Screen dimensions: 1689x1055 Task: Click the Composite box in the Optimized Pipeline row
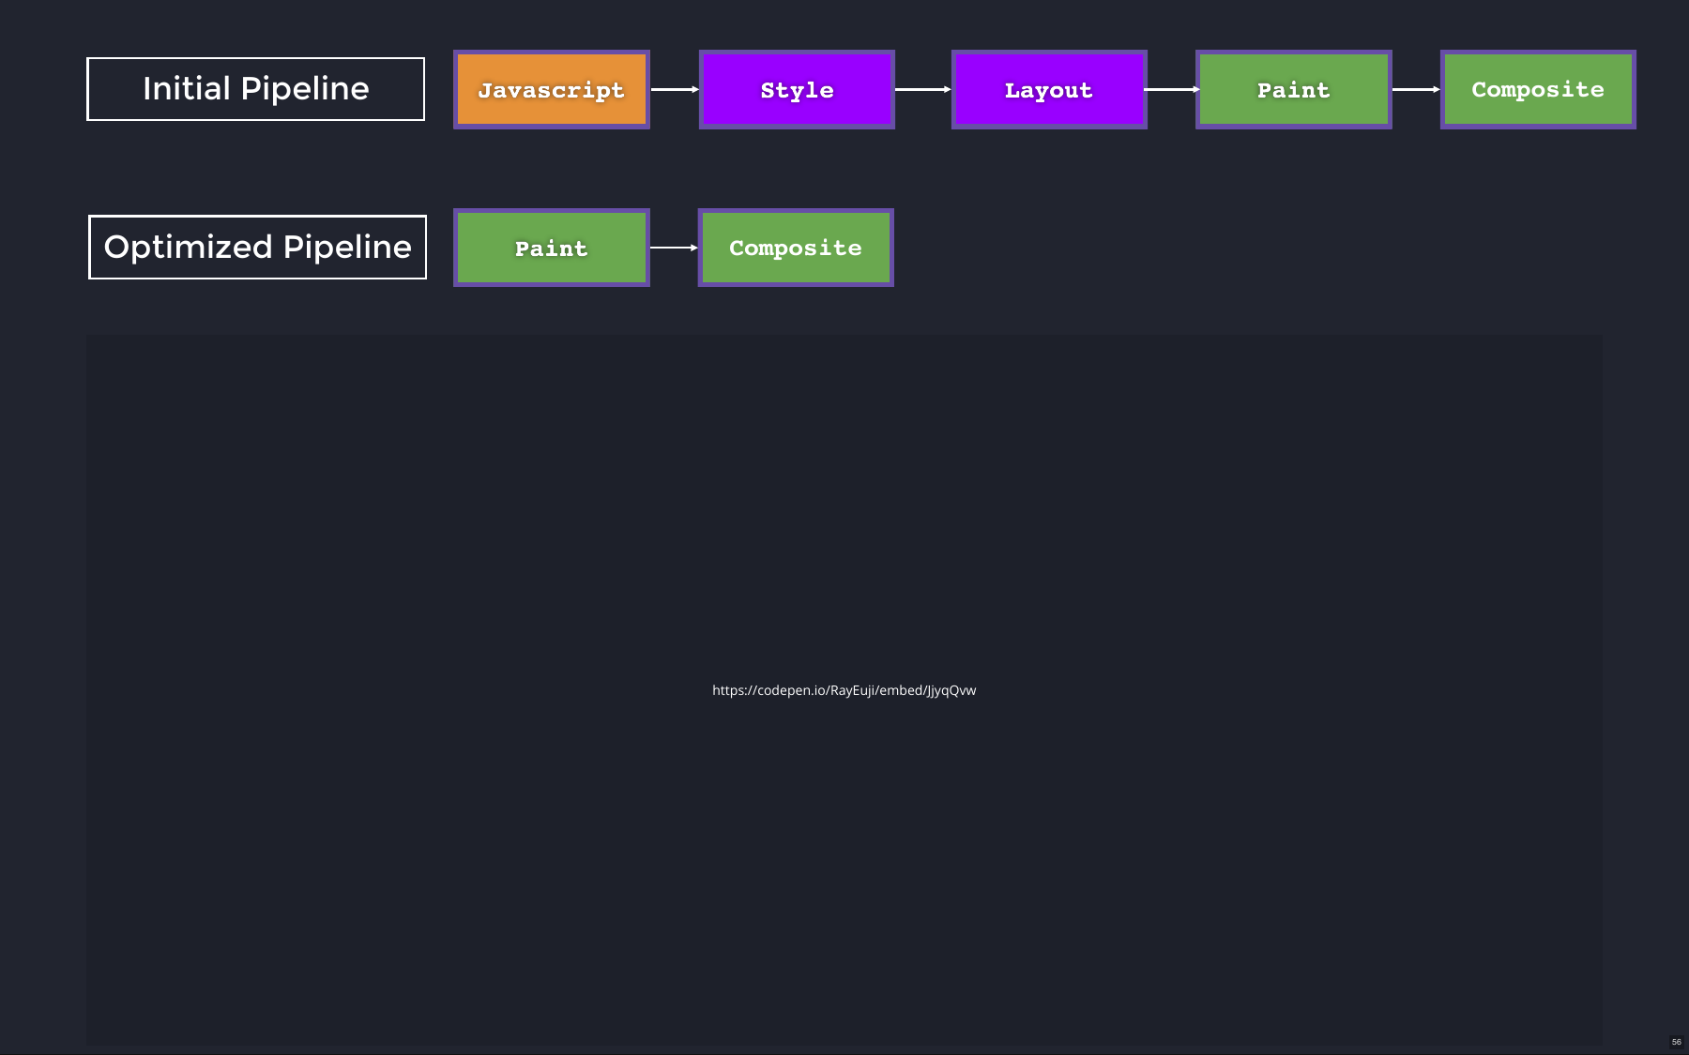pos(796,248)
